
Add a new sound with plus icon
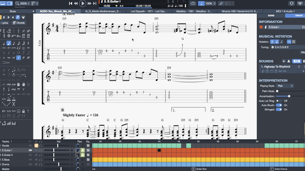point(284,61)
